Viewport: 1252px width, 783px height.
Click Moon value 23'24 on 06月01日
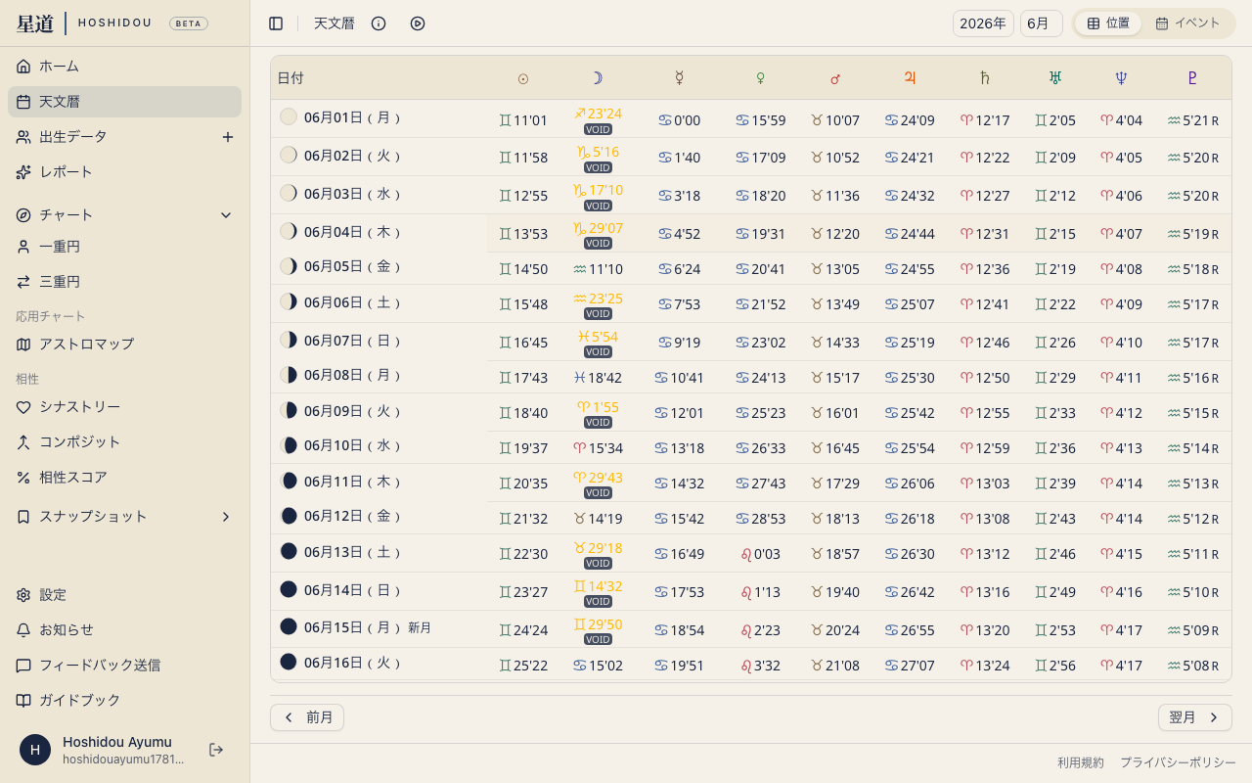[x=598, y=114]
